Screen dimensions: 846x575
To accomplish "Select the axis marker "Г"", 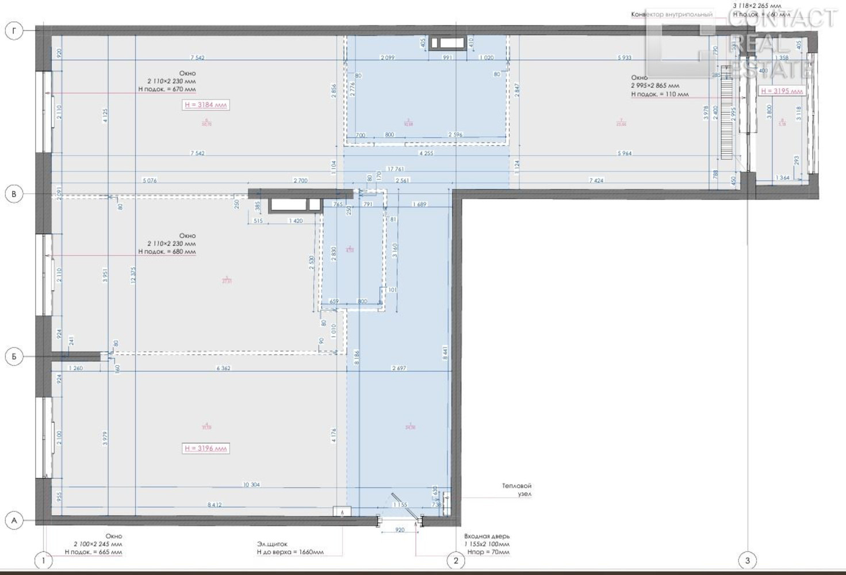I will point(14,31).
